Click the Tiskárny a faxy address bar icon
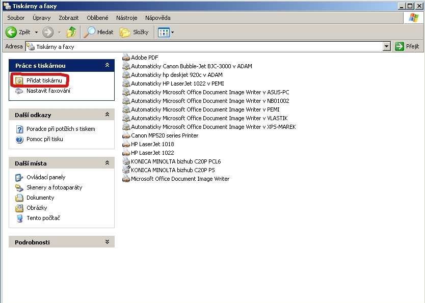This screenshot has height=303, width=425. pos(31,46)
